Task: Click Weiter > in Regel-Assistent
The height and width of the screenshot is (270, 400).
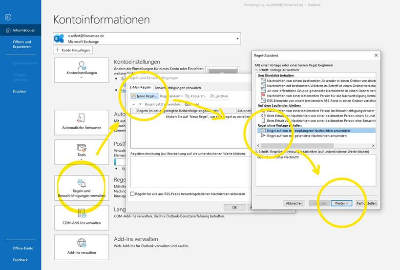Action: click(x=341, y=203)
